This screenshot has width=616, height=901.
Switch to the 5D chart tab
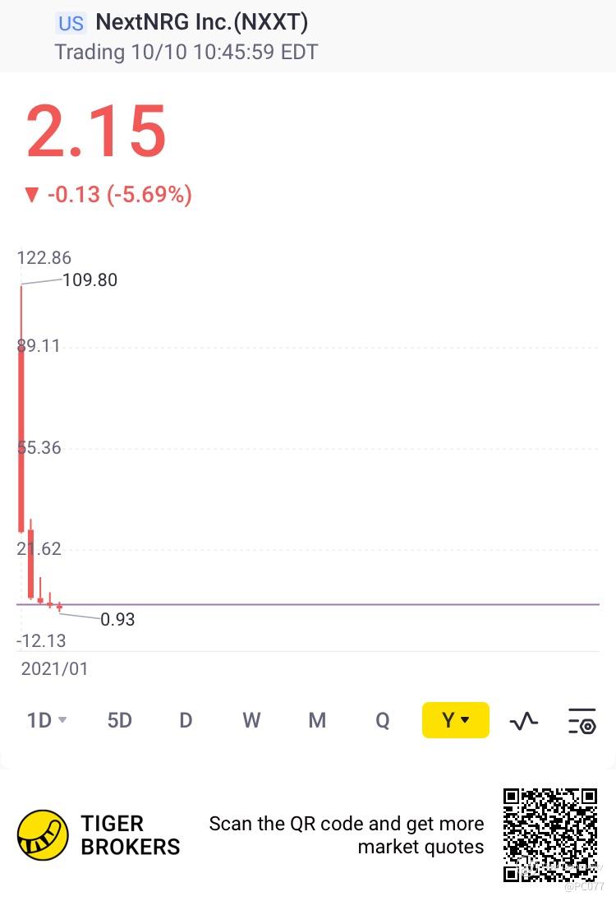click(119, 720)
